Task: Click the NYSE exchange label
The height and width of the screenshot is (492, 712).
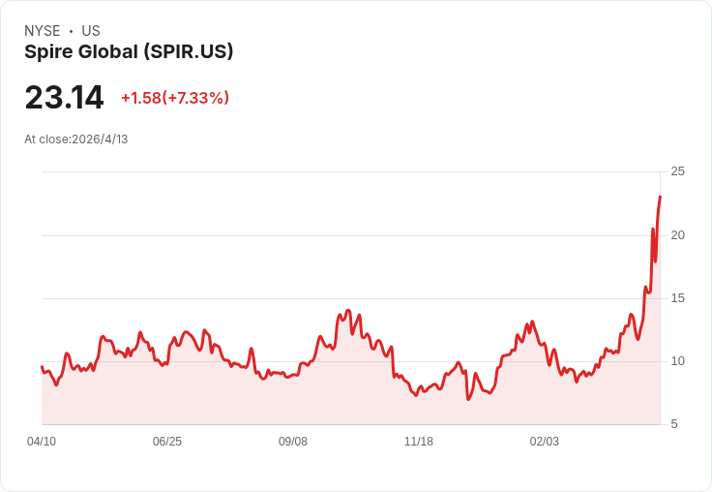Action: click(43, 31)
